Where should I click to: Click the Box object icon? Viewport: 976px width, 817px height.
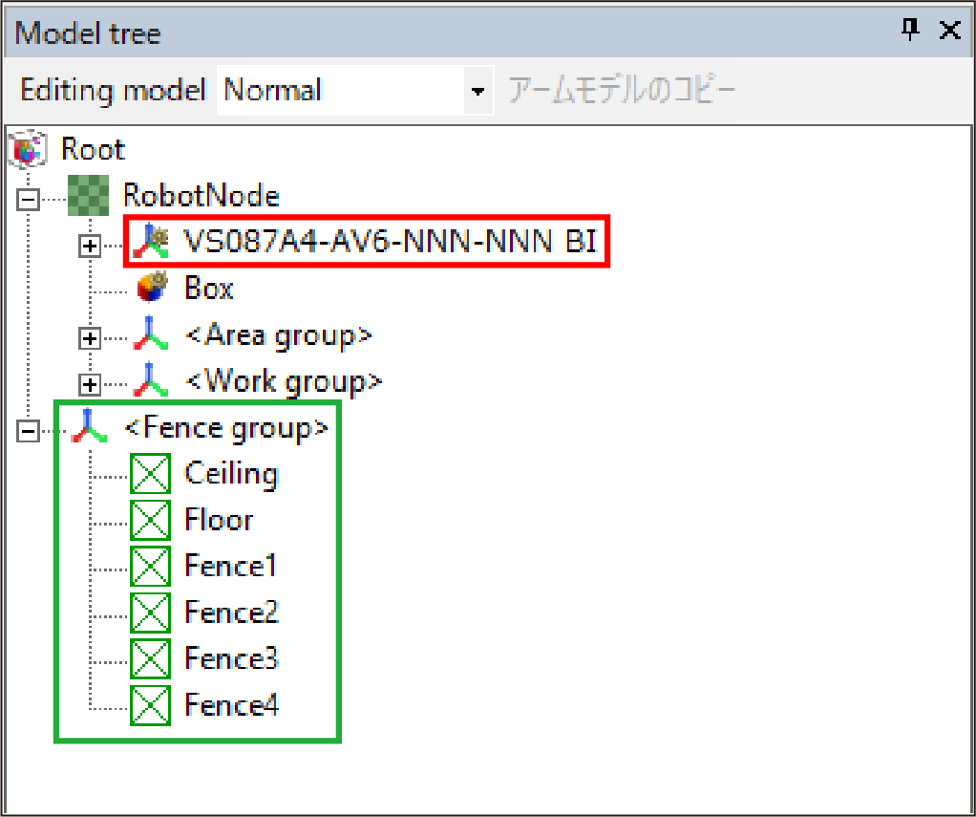click(149, 289)
